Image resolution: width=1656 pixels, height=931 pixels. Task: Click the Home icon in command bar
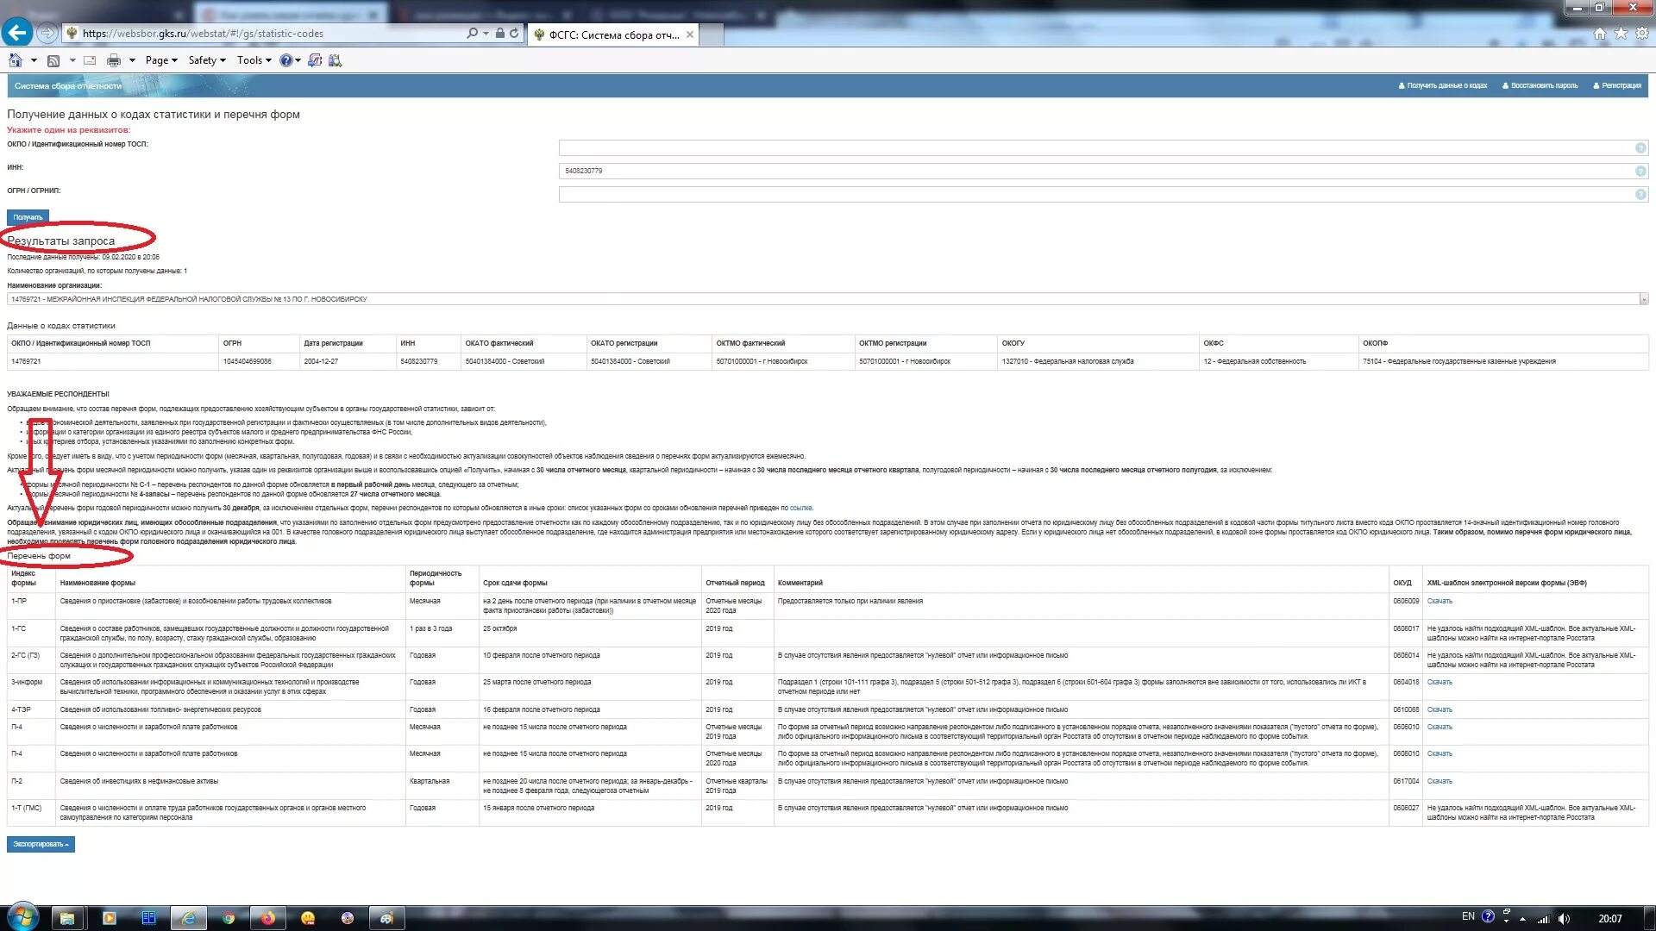tap(15, 60)
